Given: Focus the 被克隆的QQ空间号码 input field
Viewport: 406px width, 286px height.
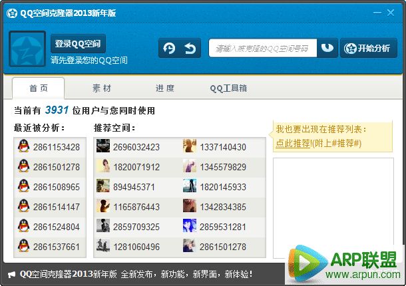Looking at the screenshot, I should coord(262,48).
